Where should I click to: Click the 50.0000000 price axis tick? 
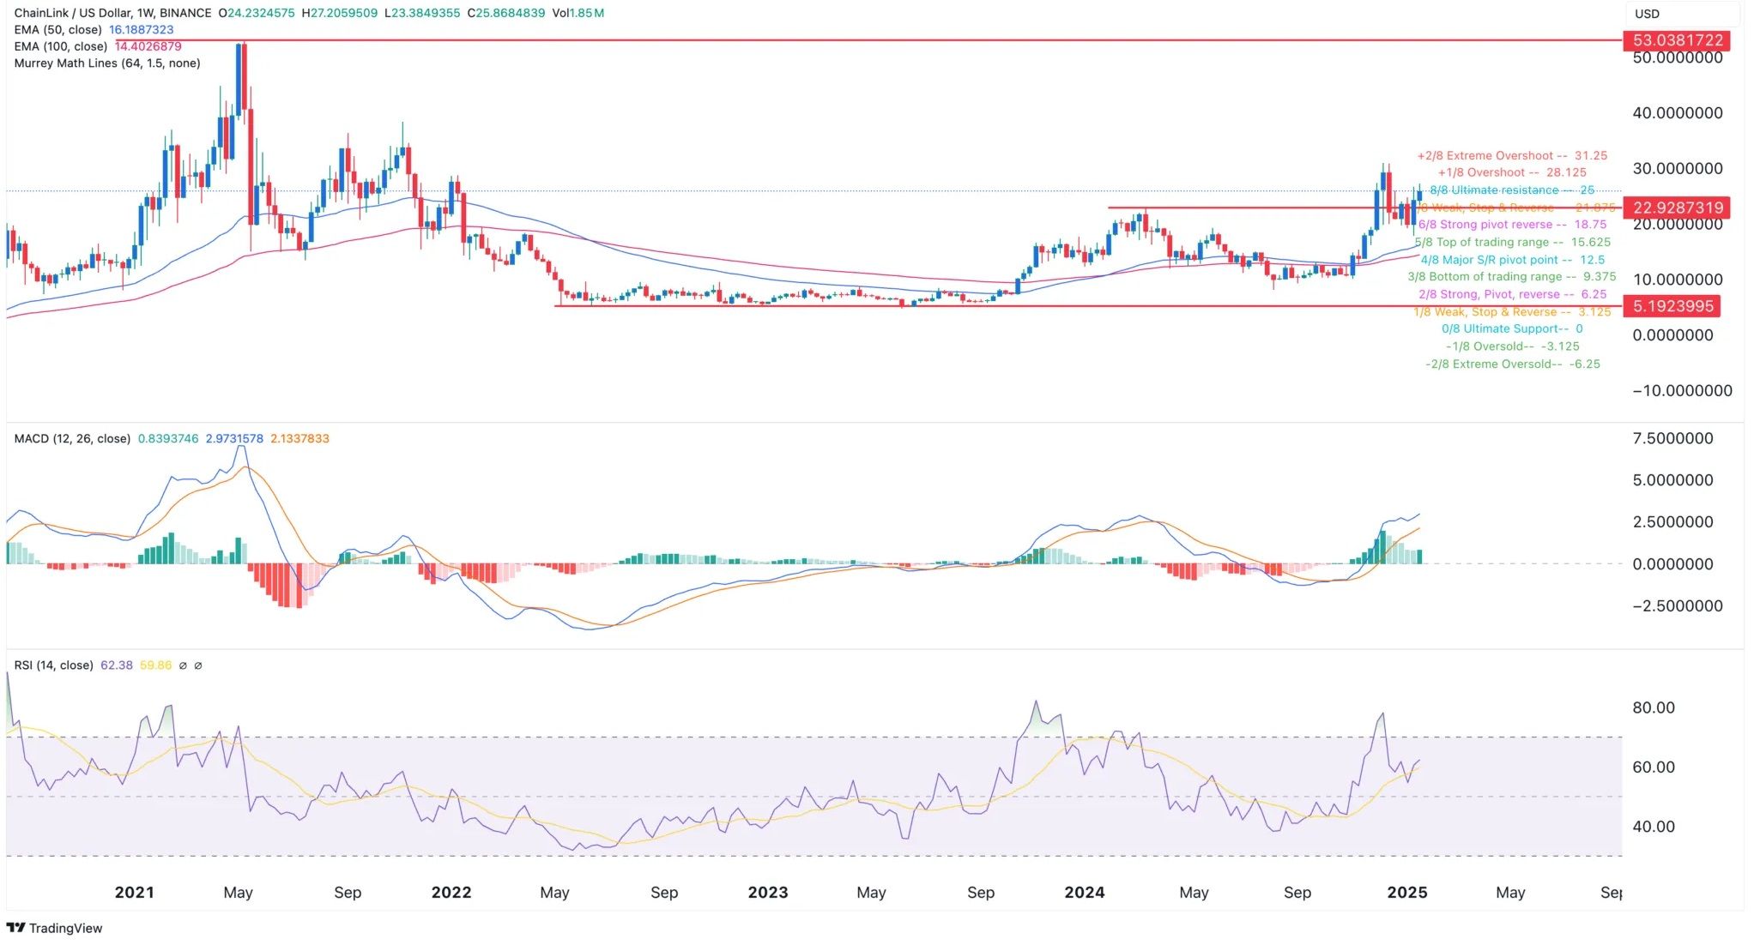[1678, 58]
